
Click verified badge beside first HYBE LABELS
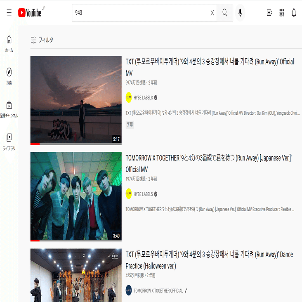(x=156, y=98)
